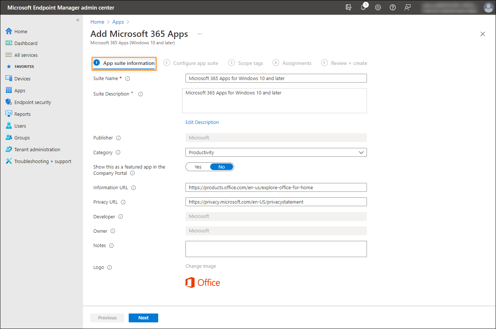This screenshot has height=329, width=496.
Task: Click the Previous button
Action: pyautogui.click(x=107, y=318)
